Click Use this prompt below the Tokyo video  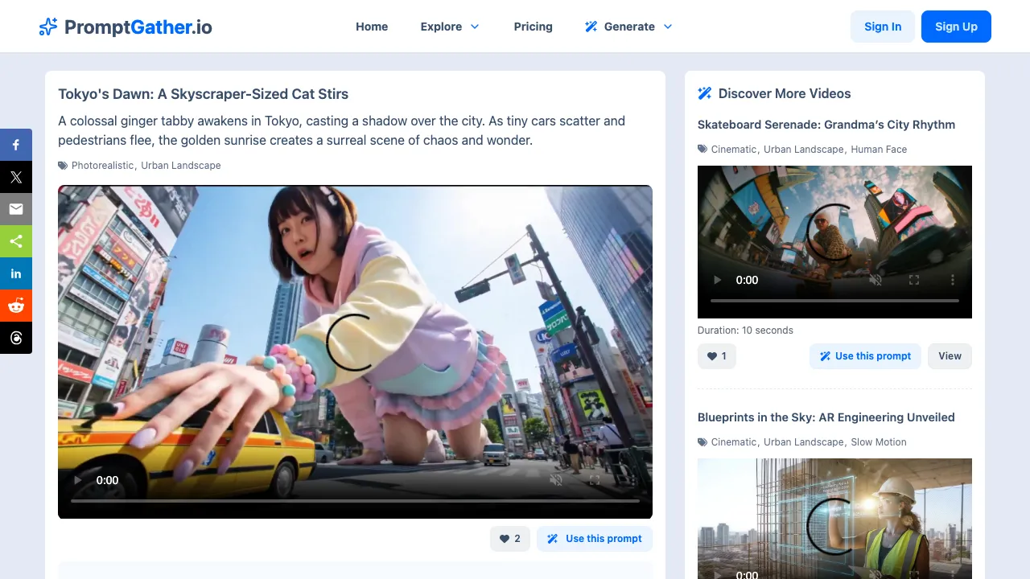point(595,539)
